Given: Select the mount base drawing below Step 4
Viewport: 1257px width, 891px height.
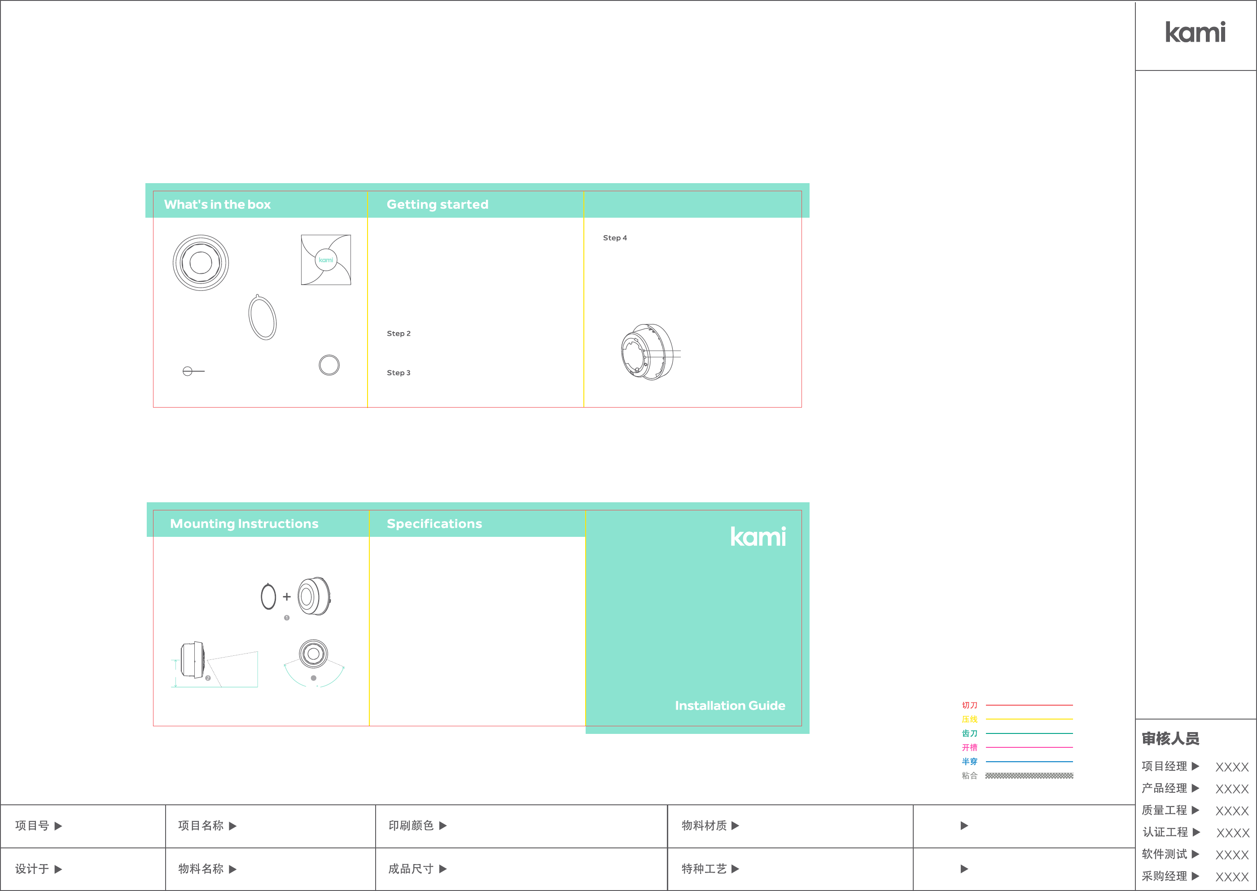Looking at the screenshot, I should pos(650,351).
